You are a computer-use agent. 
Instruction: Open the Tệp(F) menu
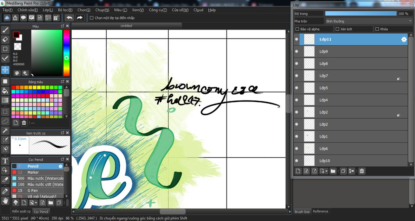pos(8,10)
